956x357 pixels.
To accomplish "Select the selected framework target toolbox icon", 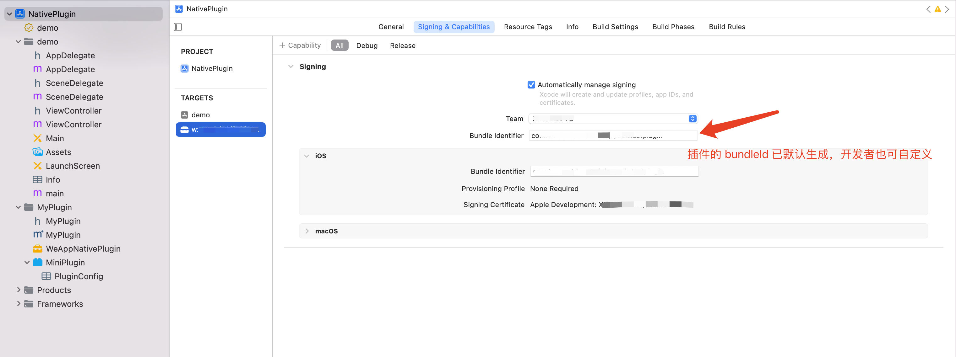I will click(x=184, y=129).
